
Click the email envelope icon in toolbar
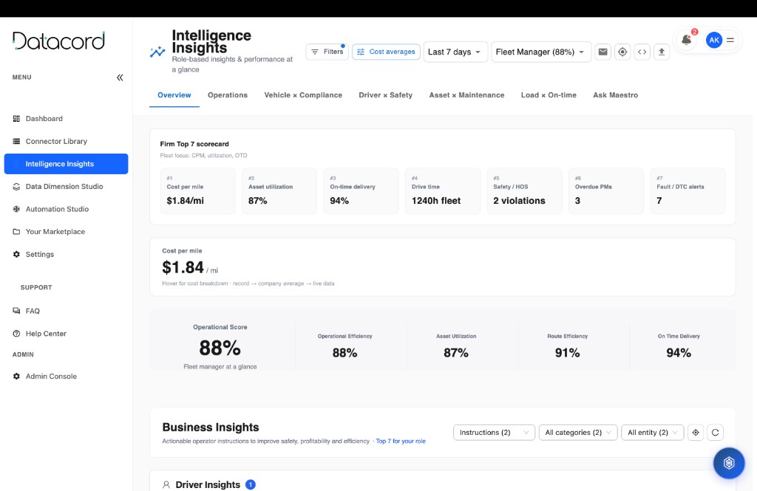(x=603, y=52)
